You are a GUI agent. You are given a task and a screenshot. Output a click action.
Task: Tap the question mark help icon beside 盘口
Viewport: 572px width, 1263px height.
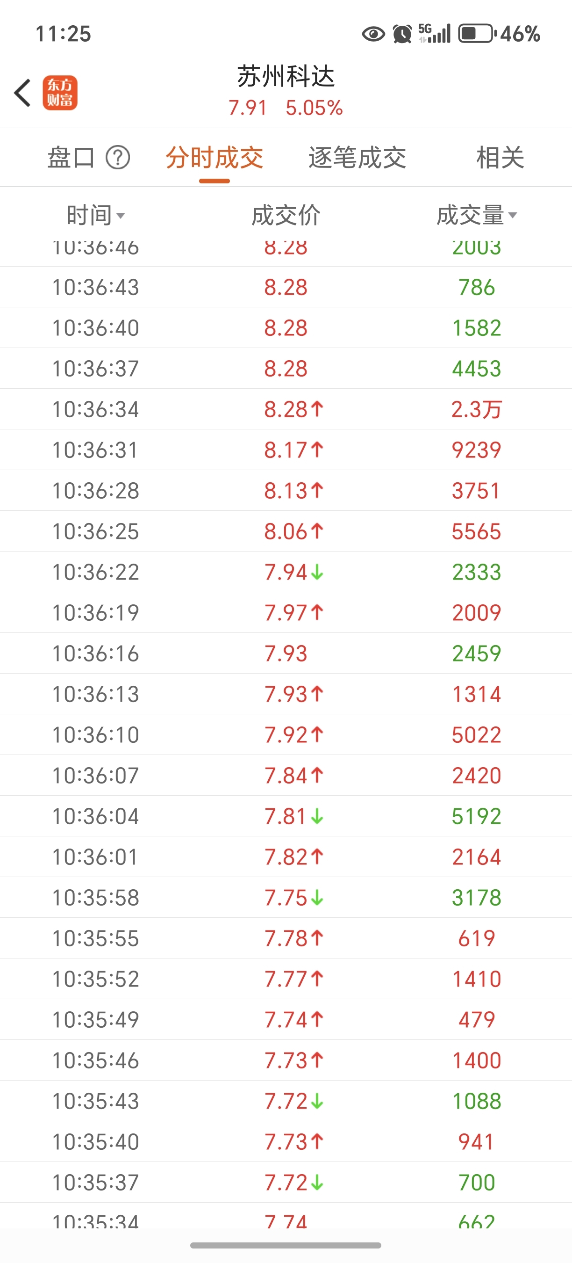[x=118, y=158]
